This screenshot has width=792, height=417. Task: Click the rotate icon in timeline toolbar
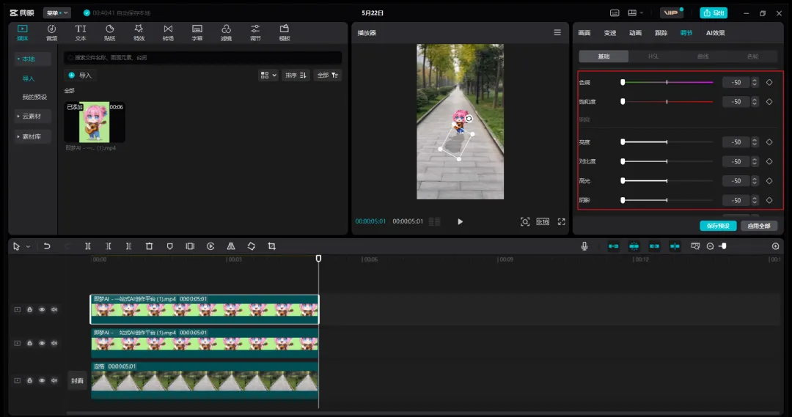(252, 246)
